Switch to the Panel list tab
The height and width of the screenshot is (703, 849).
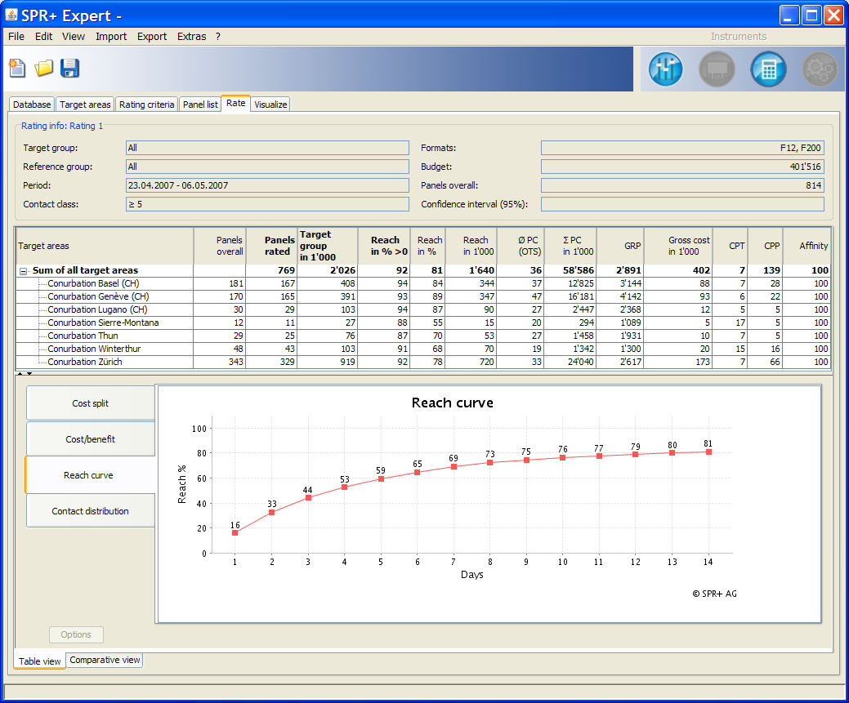(200, 105)
